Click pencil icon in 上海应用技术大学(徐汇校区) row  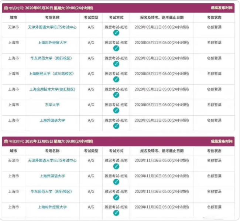tap(116, 95)
